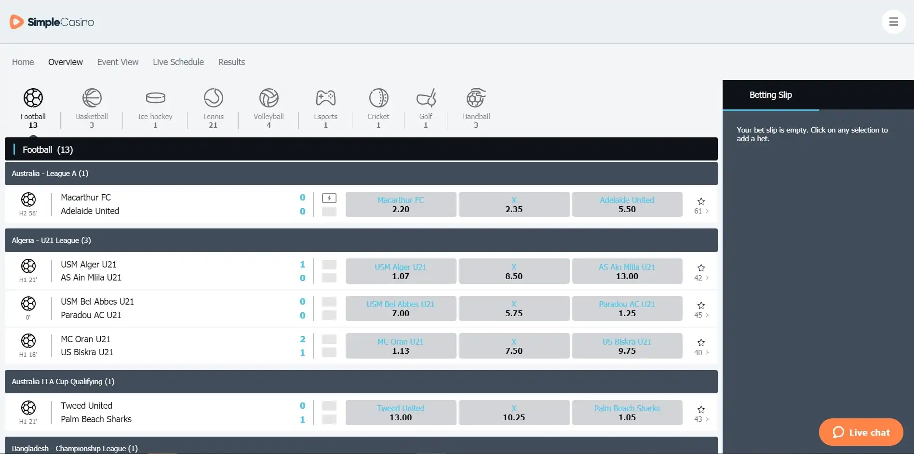This screenshot has height=454, width=914.
Task: Toggle favorite star for Tweed United match
Action: pyautogui.click(x=701, y=409)
